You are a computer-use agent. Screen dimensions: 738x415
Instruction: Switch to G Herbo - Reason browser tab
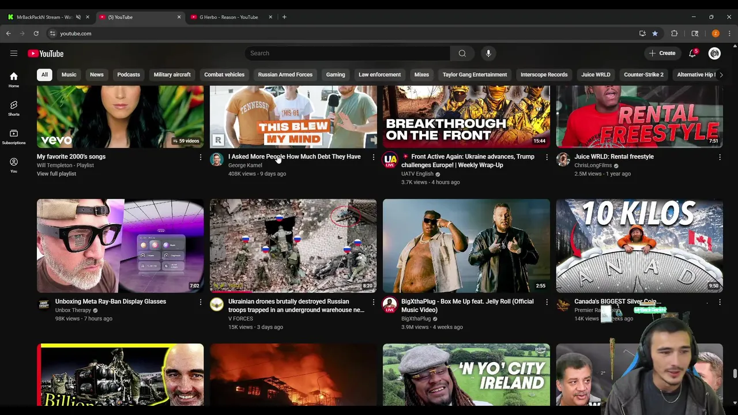[x=229, y=17]
